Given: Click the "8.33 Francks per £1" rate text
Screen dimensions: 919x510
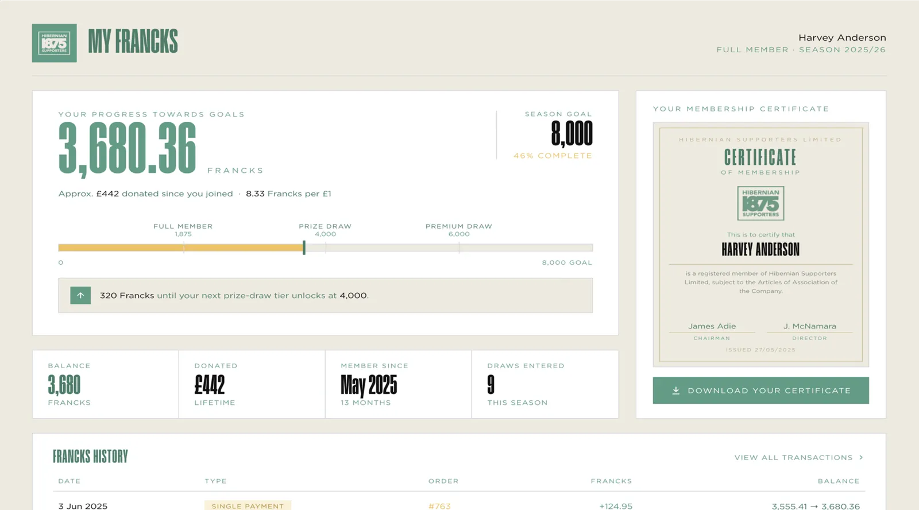Looking at the screenshot, I should (288, 194).
